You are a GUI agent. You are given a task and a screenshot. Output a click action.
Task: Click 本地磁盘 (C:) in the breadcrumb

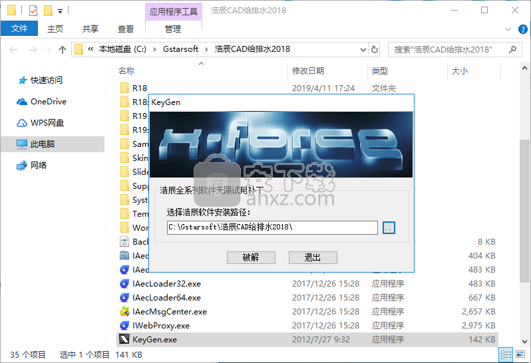pos(122,49)
